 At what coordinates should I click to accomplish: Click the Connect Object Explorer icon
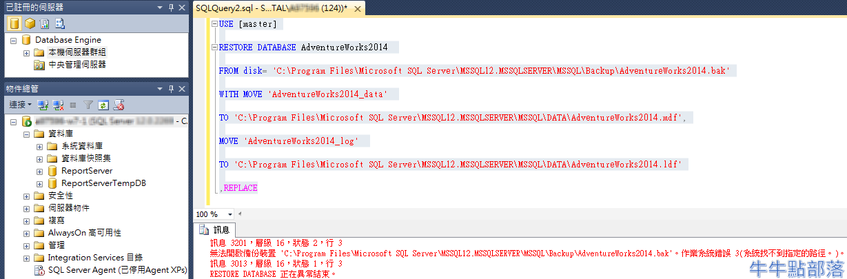tap(43, 105)
